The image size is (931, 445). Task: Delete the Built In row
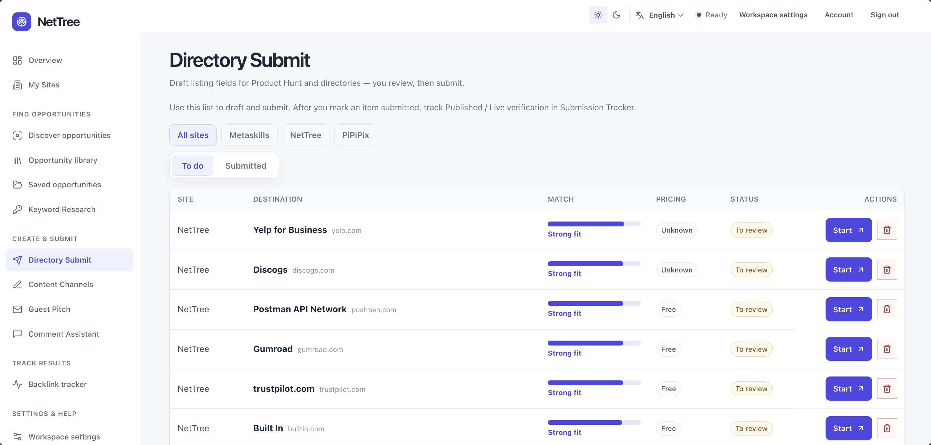(887, 428)
